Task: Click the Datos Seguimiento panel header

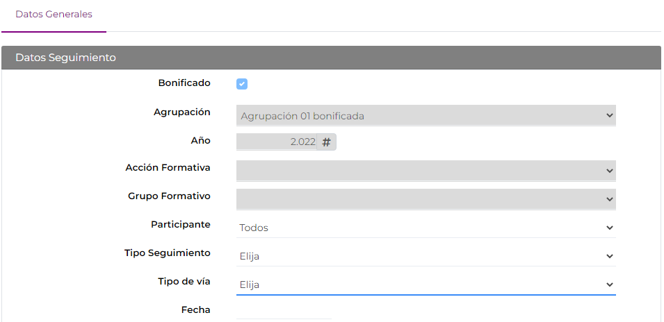Action: pos(331,58)
